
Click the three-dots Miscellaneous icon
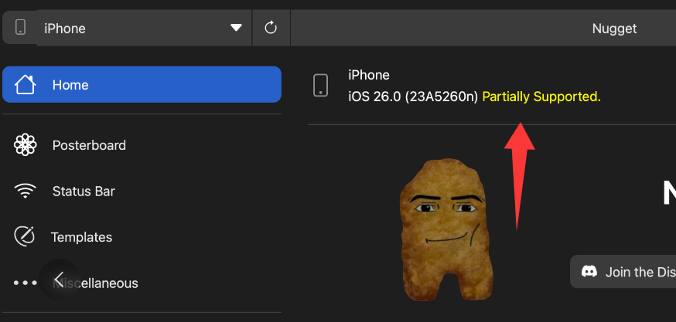pos(25,283)
